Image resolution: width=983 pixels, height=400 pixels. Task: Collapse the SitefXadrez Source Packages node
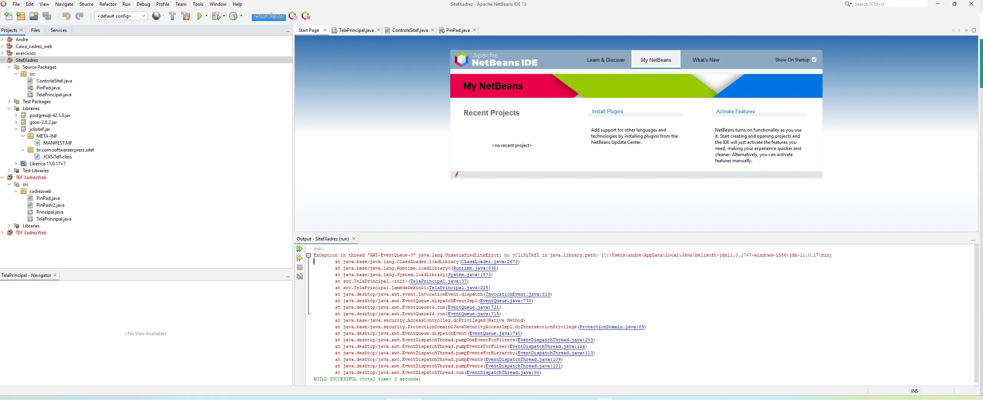point(9,67)
